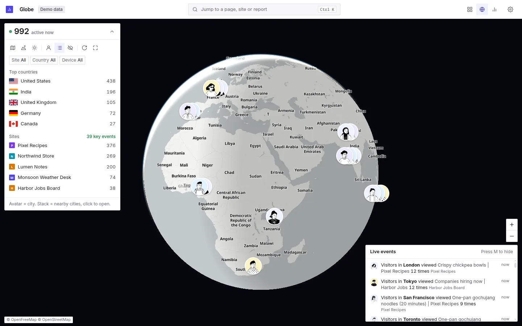Image resolution: width=522 pixels, height=326 pixels.
Task: Open the bar chart reports icon
Action: (x=494, y=9)
